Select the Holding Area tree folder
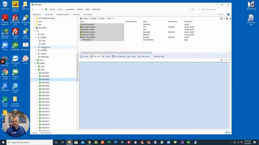259x145 pixels. tap(45, 47)
